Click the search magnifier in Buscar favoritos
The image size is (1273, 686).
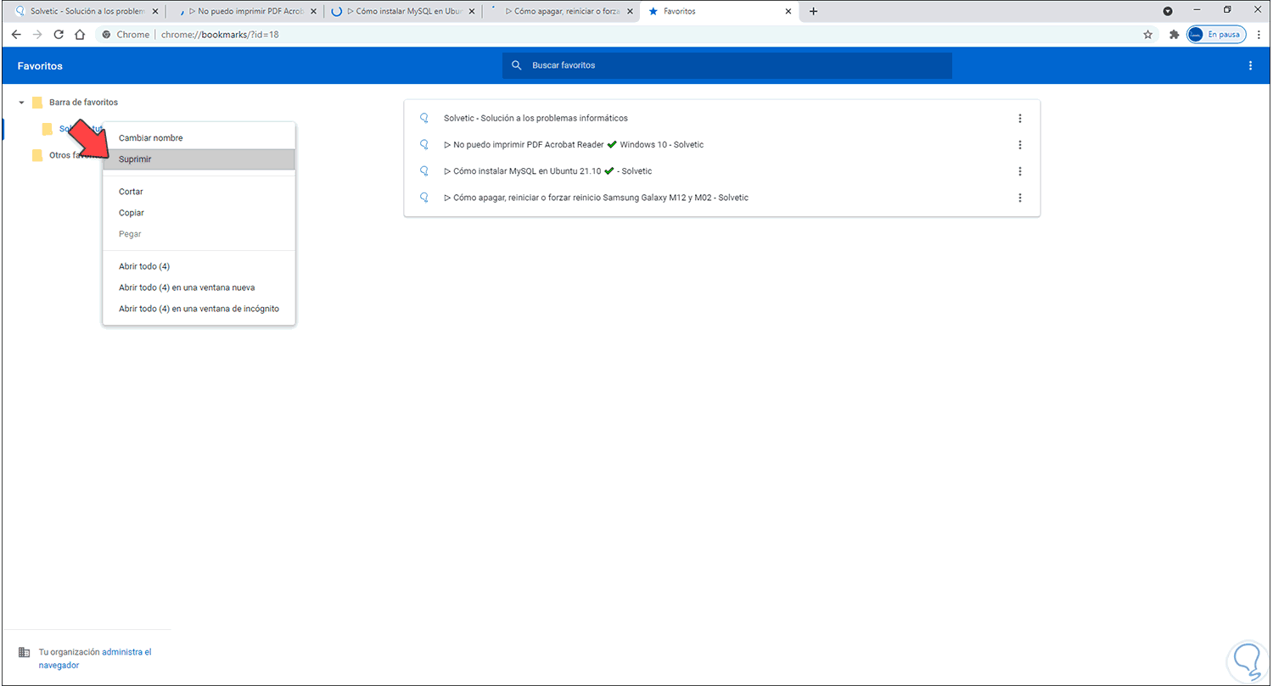516,65
